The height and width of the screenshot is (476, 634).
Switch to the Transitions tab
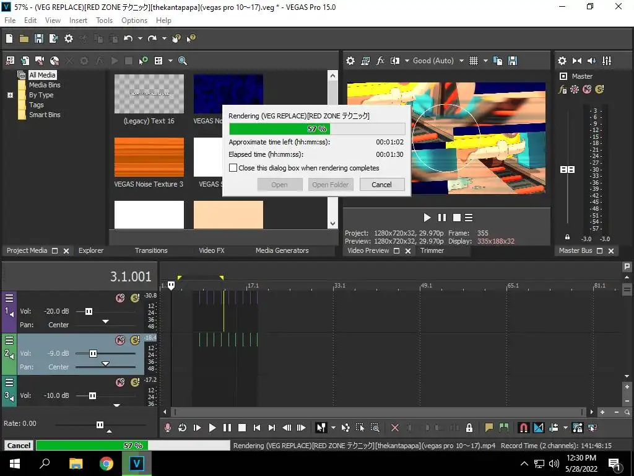pyautogui.click(x=151, y=250)
